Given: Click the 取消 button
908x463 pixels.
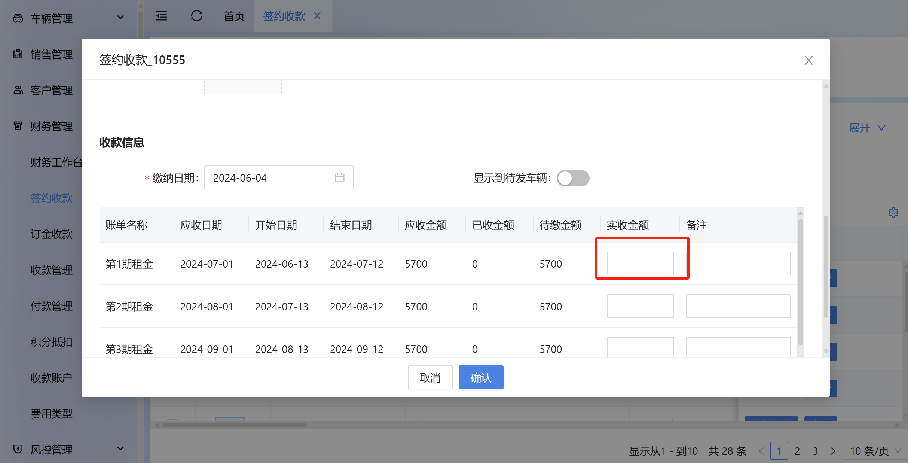Looking at the screenshot, I should (x=430, y=377).
